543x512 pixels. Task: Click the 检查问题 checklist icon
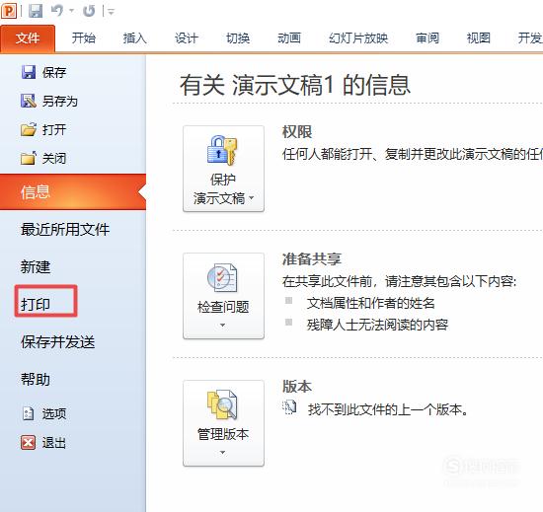pos(223,277)
